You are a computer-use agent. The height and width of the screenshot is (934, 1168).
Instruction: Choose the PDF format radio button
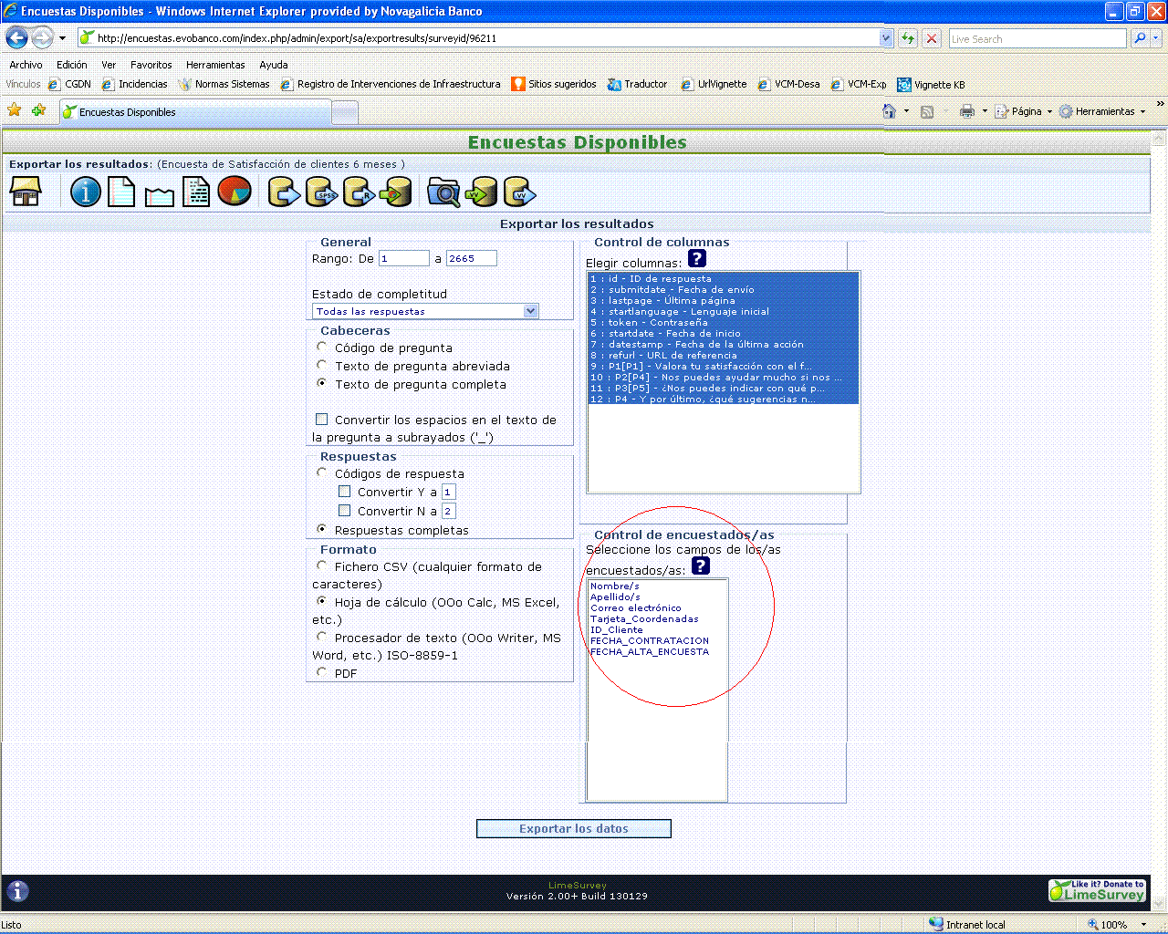coord(322,672)
